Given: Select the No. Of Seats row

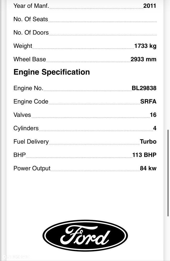Looking at the screenshot, I should point(85,19).
